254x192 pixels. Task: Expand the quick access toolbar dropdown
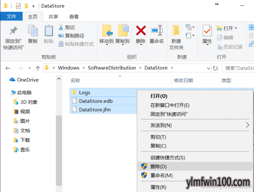click(x=33, y=6)
